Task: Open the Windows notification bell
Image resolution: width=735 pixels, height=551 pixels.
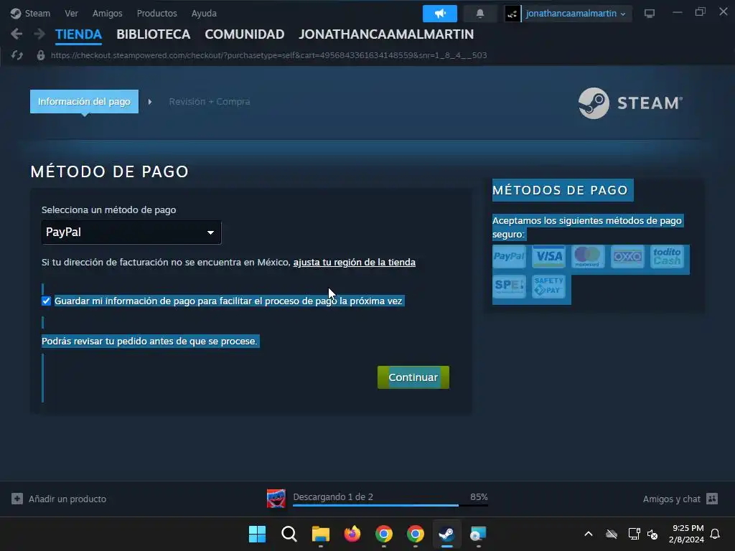Action: (715, 534)
